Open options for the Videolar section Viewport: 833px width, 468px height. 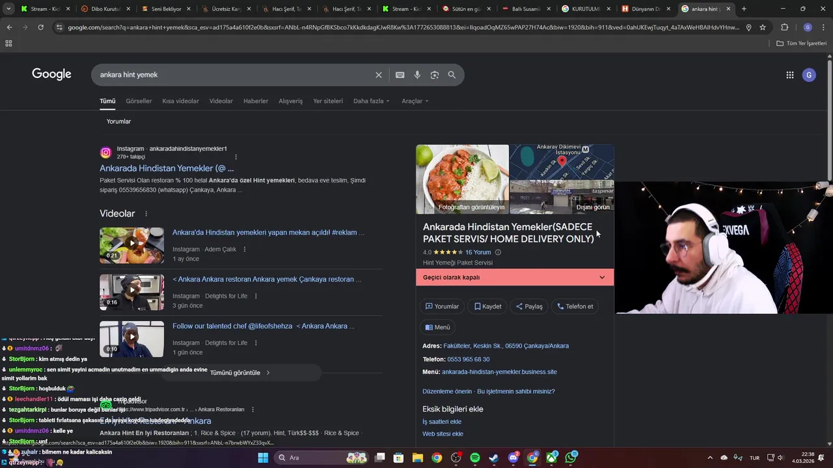[x=146, y=214]
